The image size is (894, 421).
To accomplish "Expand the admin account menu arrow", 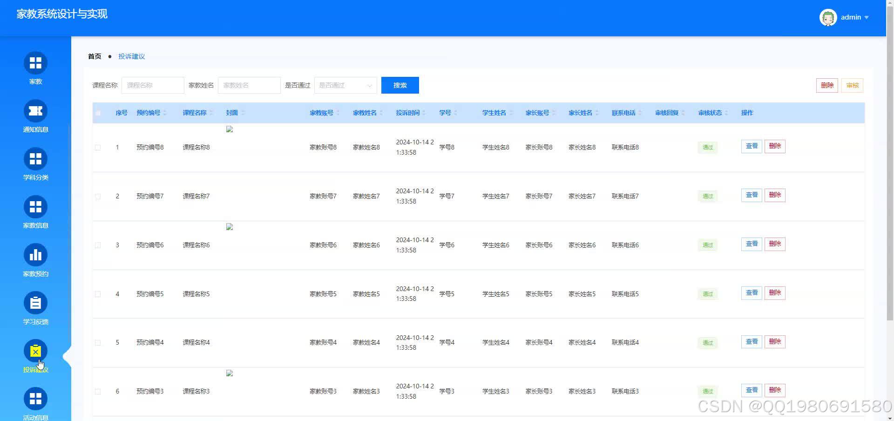I will pos(867,18).
